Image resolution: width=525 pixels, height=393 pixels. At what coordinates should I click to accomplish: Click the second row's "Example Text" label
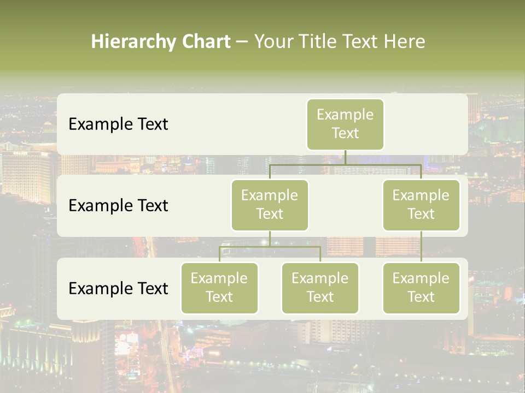pos(118,206)
